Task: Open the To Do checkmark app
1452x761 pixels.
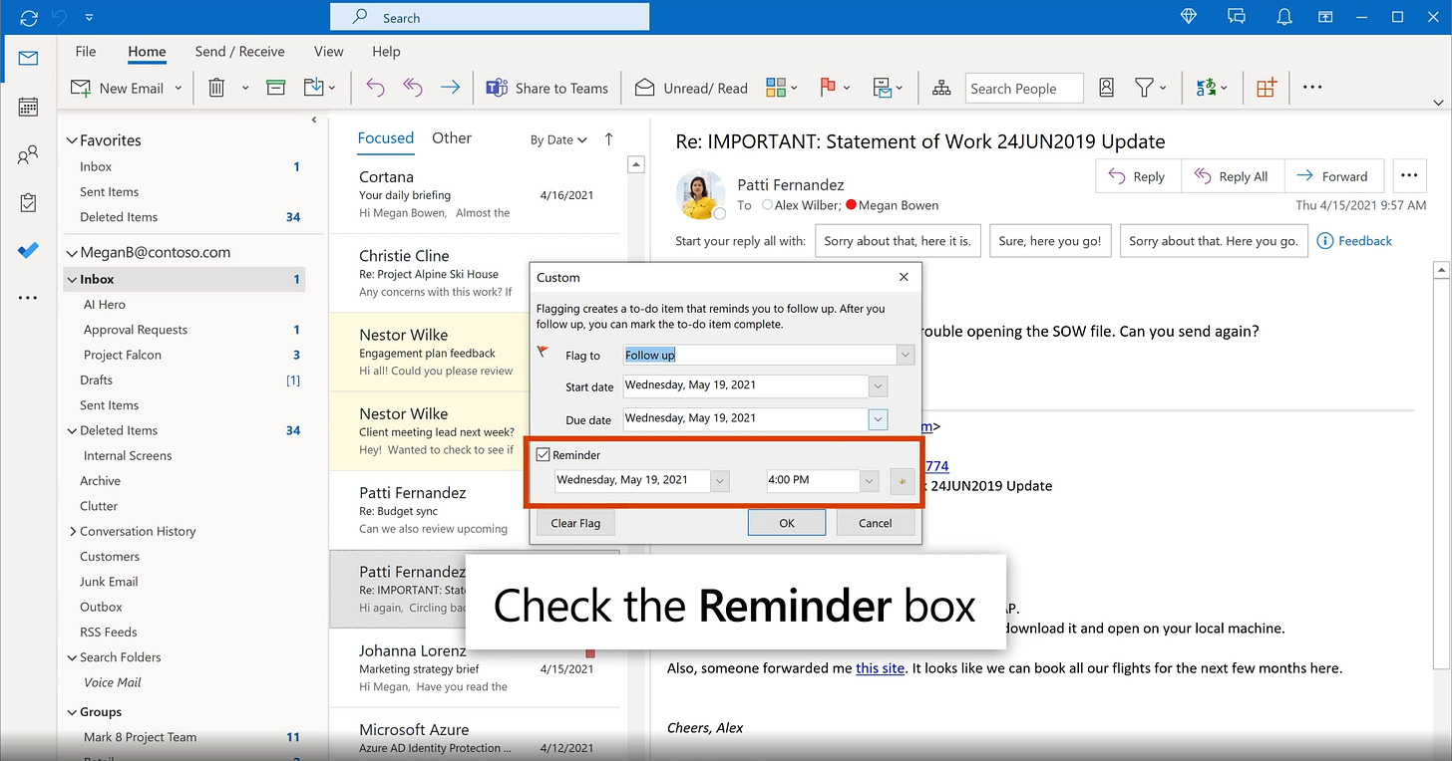Action: (x=28, y=250)
